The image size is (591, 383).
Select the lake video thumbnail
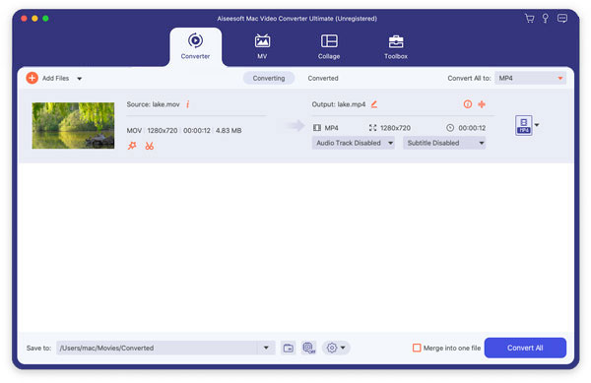pyautogui.click(x=73, y=125)
